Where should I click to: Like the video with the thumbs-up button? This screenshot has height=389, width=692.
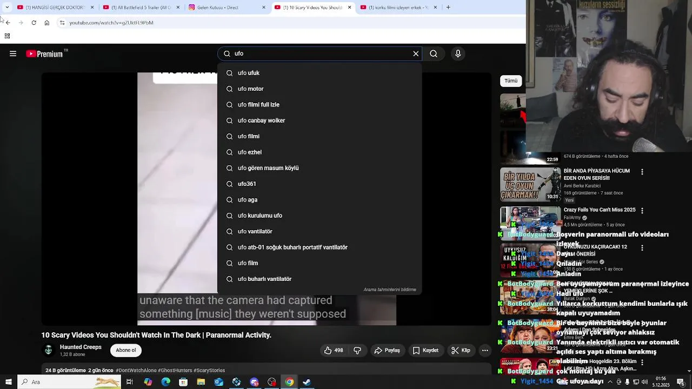[334, 350]
